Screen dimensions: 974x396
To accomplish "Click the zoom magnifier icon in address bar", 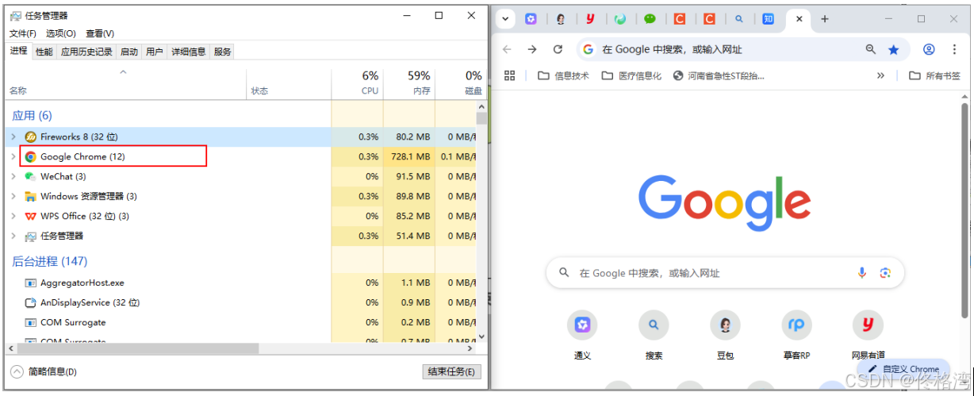I will 871,49.
